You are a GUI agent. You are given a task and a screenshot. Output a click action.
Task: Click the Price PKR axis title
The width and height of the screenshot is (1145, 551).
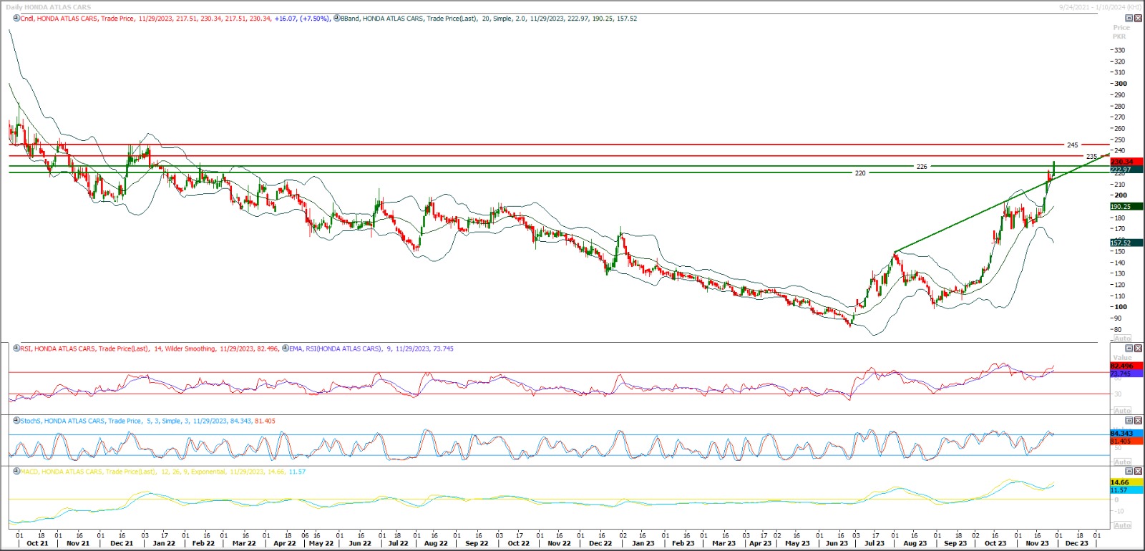pyautogui.click(x=1121, y=32)
